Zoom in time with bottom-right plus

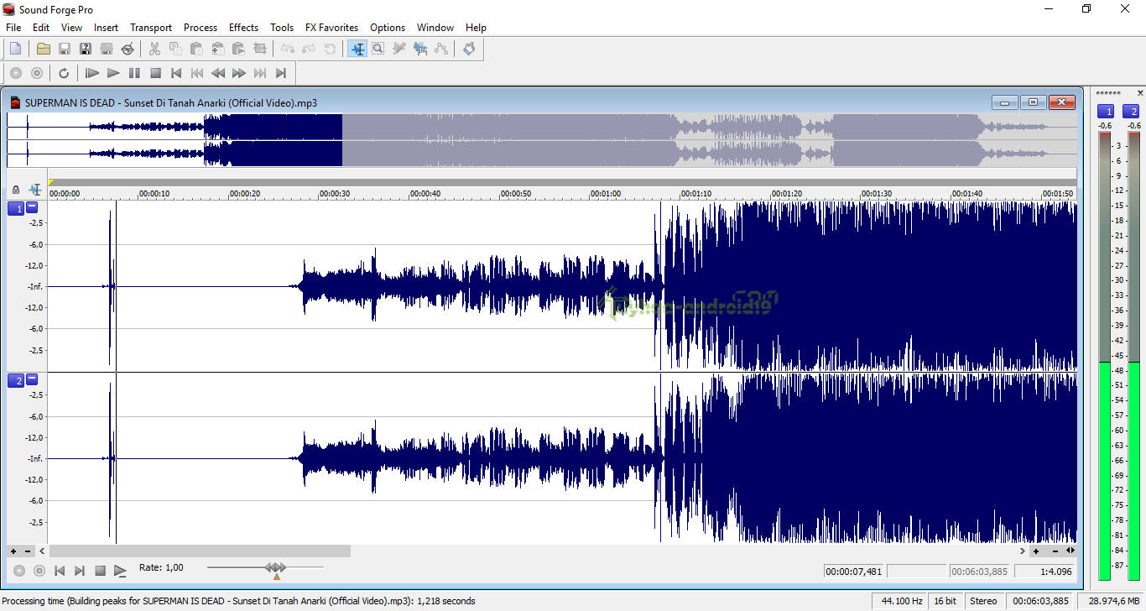(1036, 551)
